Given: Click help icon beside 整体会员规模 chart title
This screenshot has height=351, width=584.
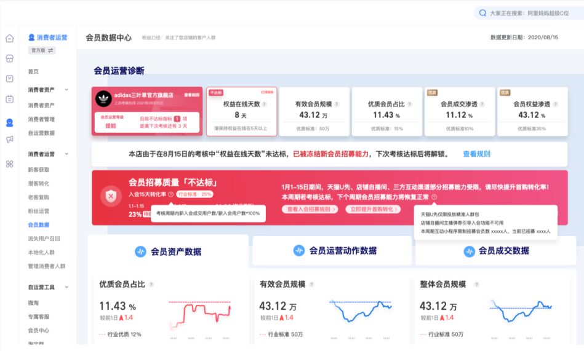Looking at the screenshot, I should [x=476, y=285].
